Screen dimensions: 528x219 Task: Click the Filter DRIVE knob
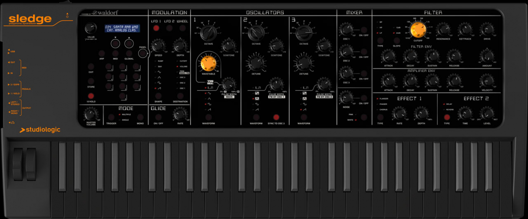(486, 30)
